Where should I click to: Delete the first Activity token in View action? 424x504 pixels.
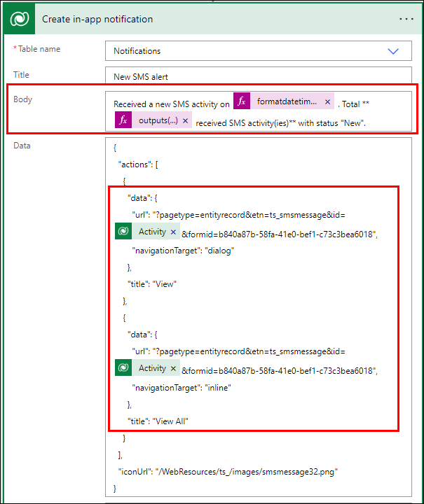[x=173, y=232]
